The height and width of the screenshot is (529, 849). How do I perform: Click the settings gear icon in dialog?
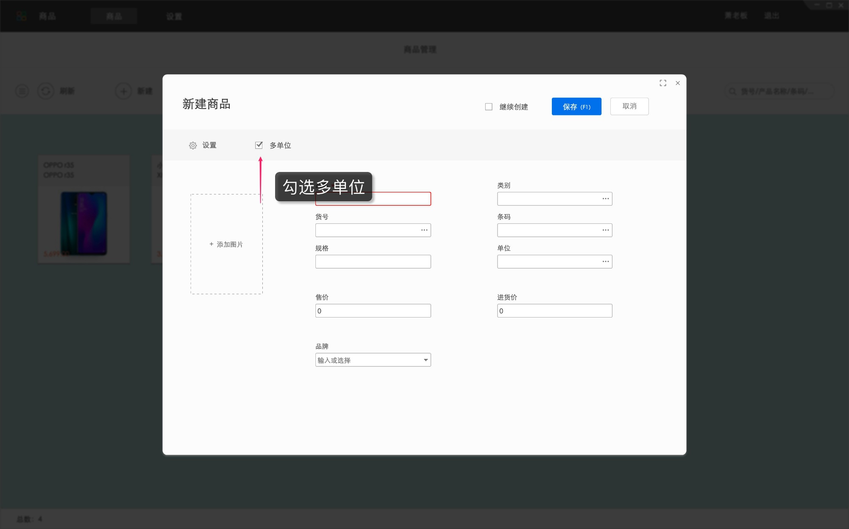pos(193,146)
